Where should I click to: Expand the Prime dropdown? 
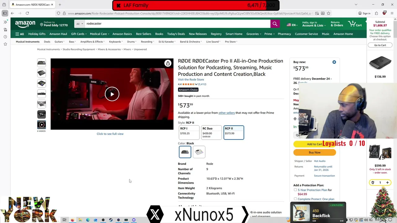(x=269, y=34)
